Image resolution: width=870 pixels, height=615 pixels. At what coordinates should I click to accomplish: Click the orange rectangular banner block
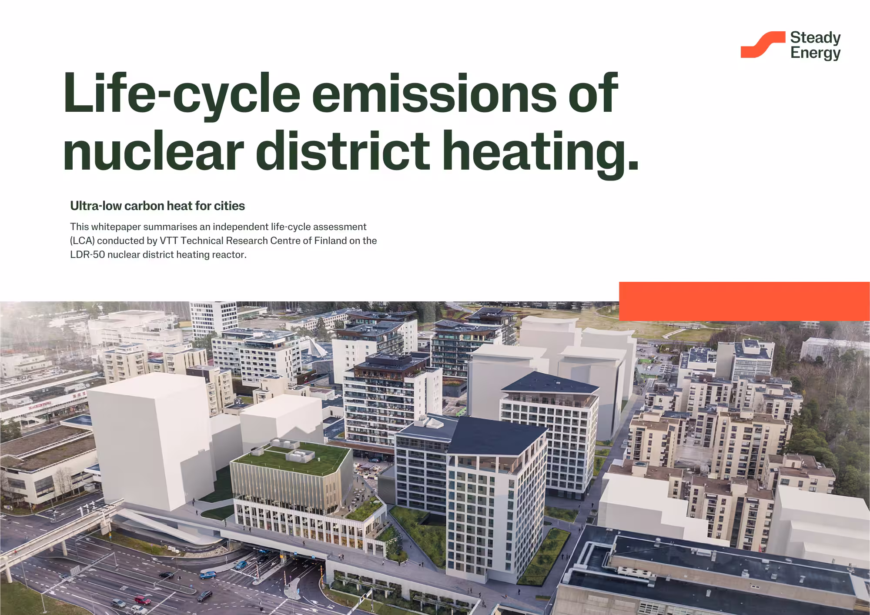(x=744, y=301)
